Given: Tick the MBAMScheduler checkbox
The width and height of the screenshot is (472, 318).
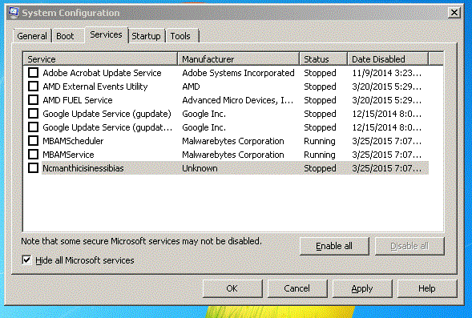Looking at the screenshot, I should pos(33,141).
